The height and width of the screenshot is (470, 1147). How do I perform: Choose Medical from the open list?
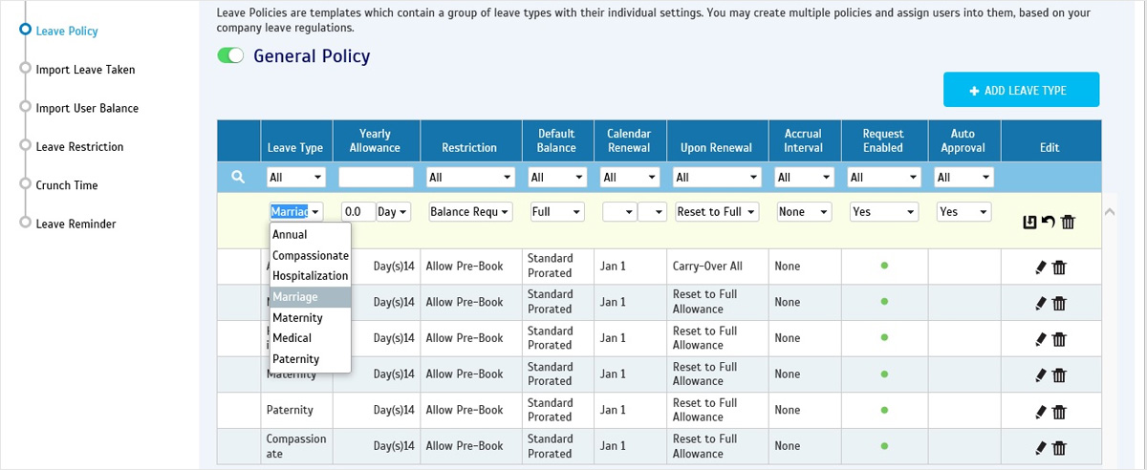pos(311,338)
